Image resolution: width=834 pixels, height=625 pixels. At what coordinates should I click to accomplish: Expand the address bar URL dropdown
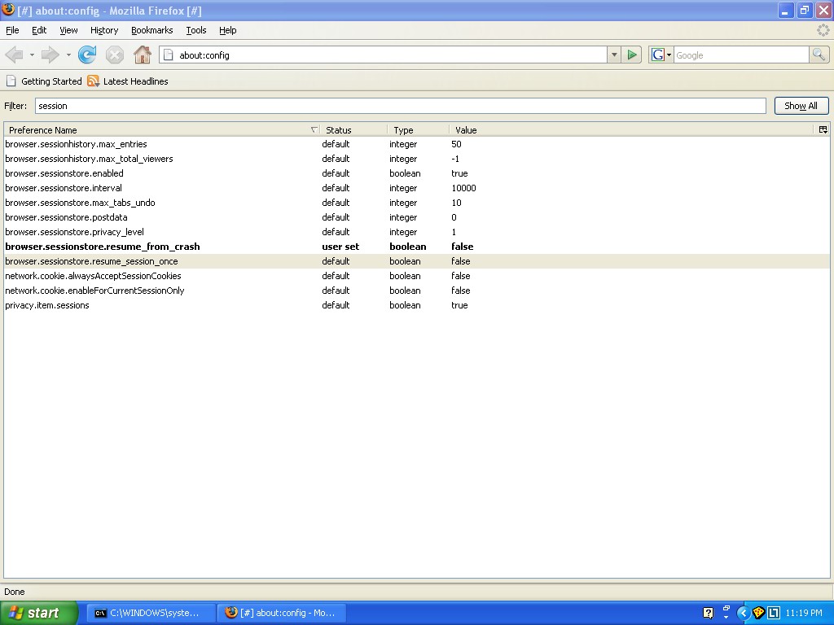614,55
